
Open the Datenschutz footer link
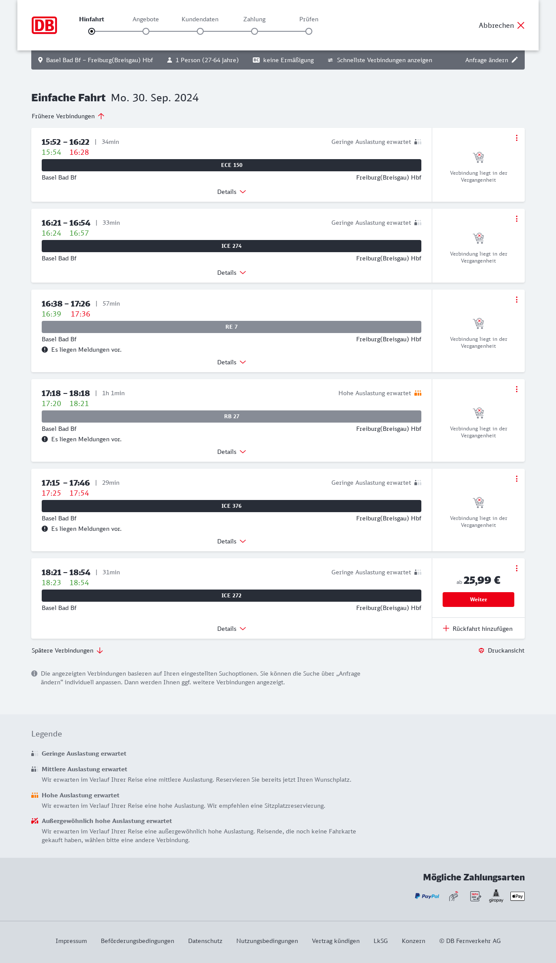(205, 941)
